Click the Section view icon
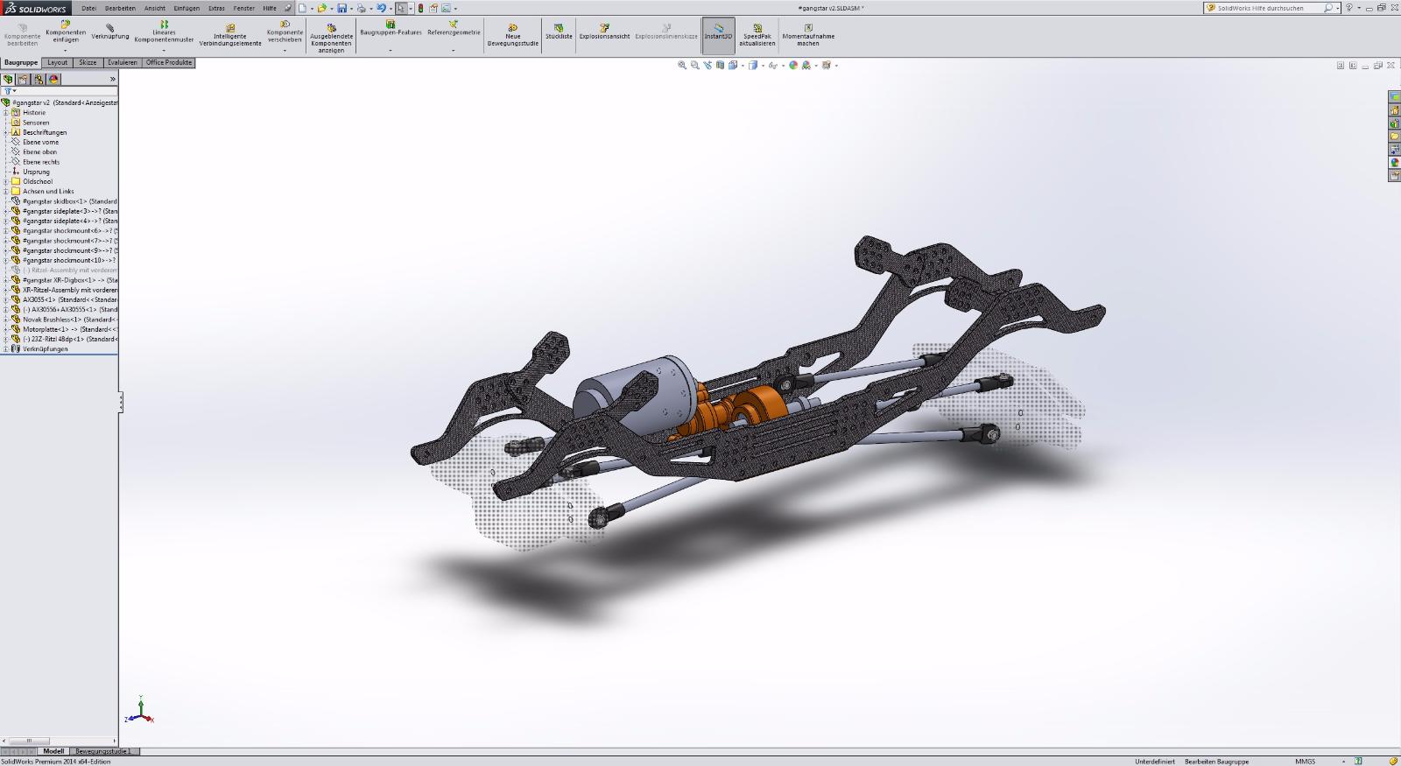 [720, 65]
